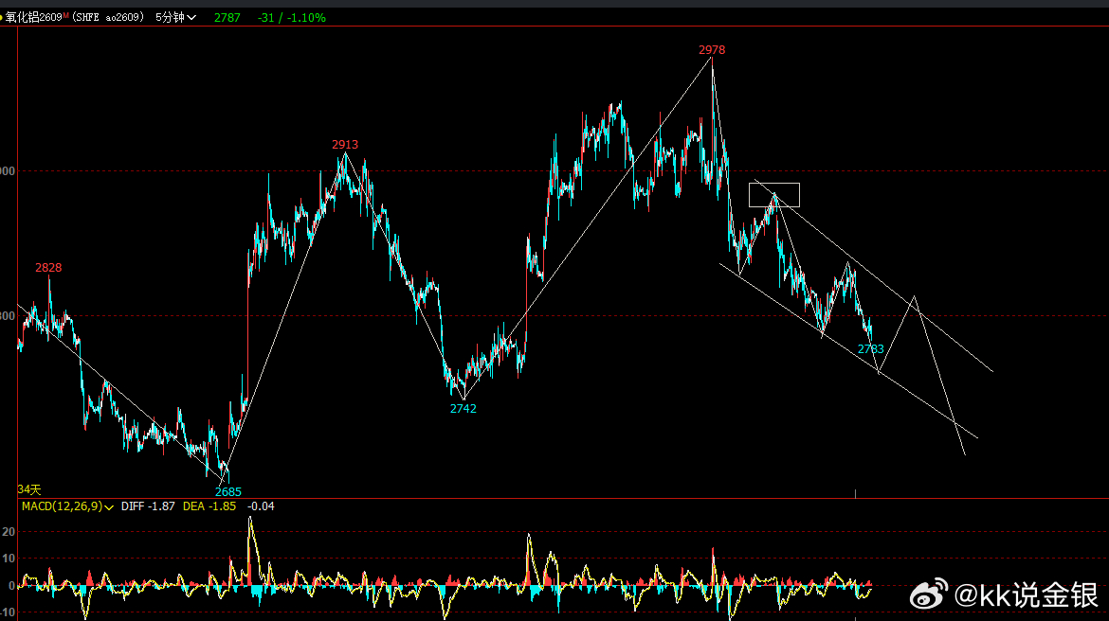Click the 氧化铝2609 contract name

pyautogui.click(x=33, y=17)
